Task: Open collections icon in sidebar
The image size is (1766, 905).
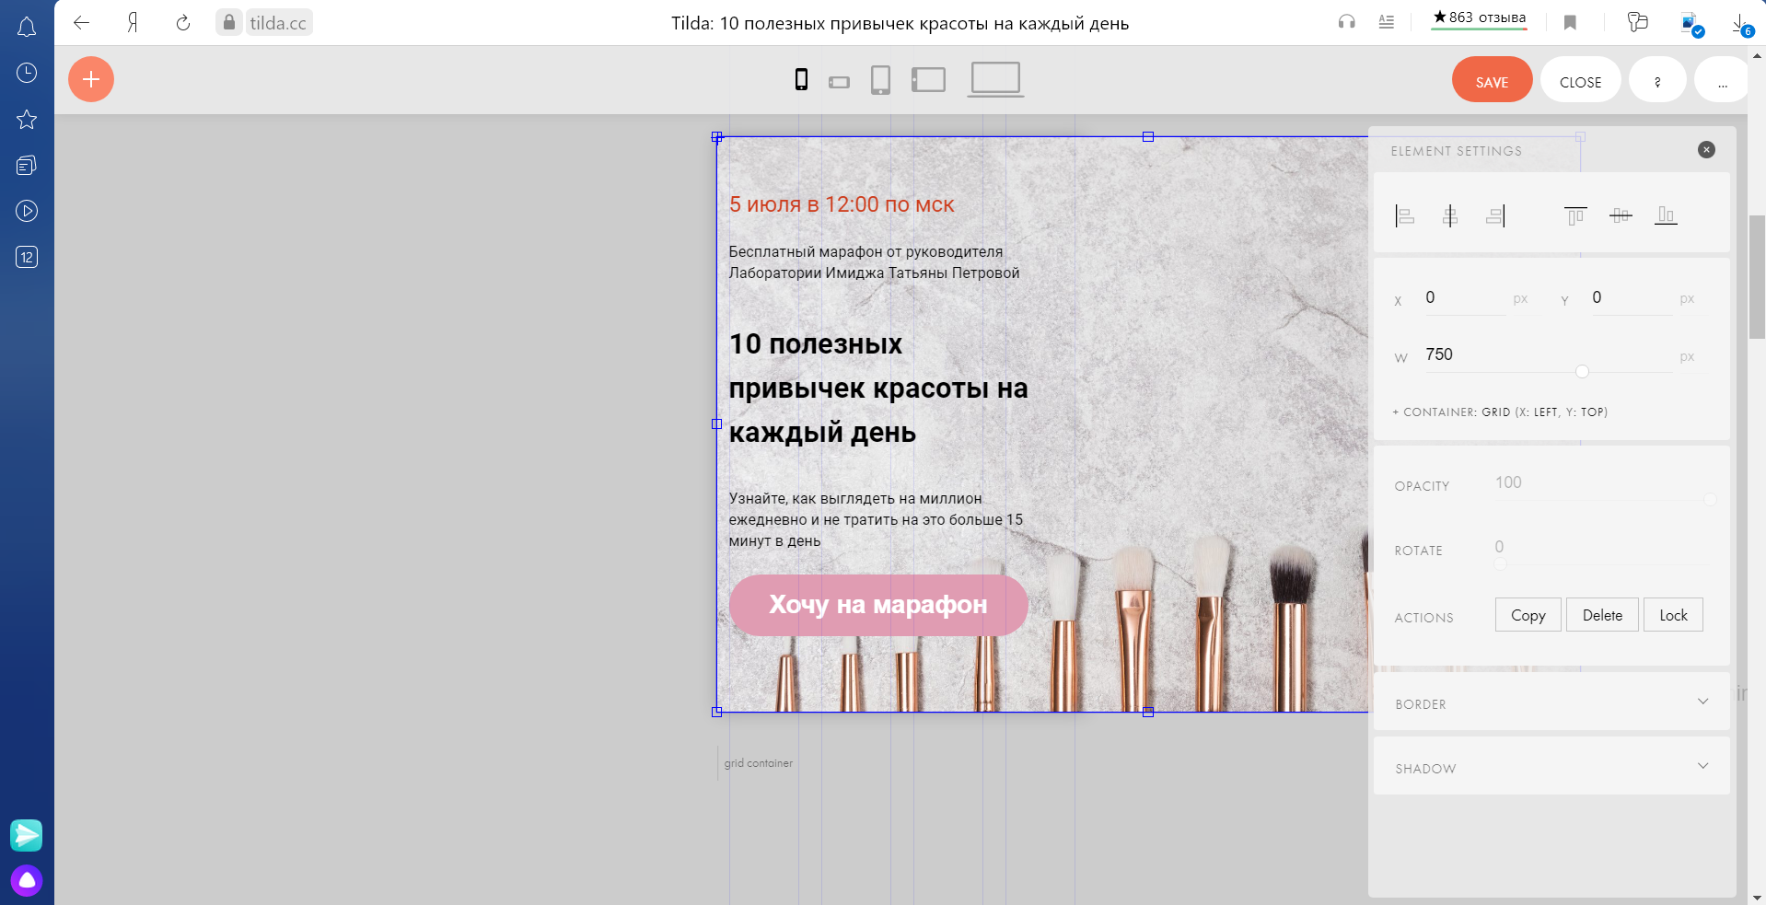Action: [27, 165]
